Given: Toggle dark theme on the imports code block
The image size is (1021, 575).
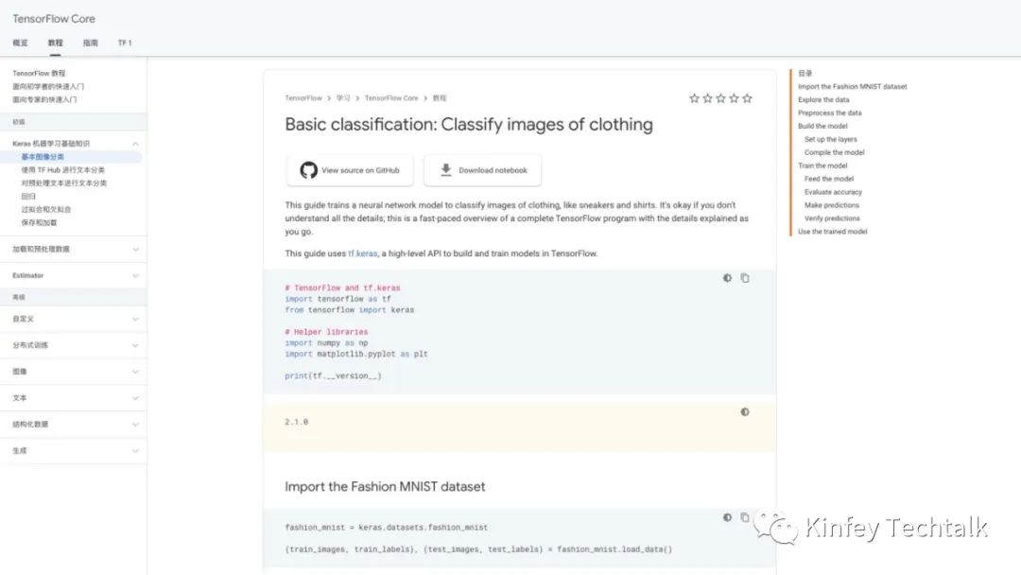Looking at the screenshot, I should tap(727, 278).
